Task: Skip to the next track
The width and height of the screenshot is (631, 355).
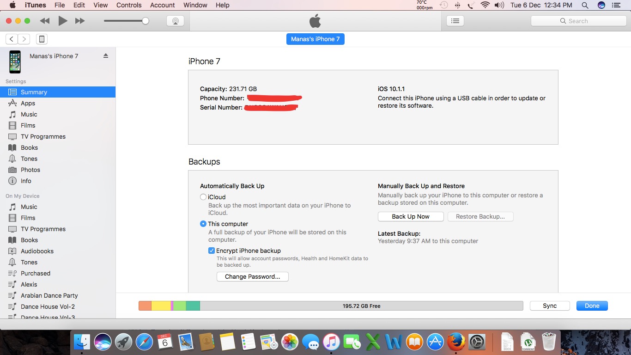Action: [x=80, y=21]
